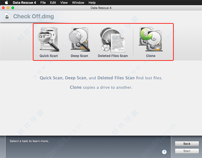Select the Quick Scan drive icon
Image resolution: width=202 pixels, height=158 pixels.
coord(48,39)
